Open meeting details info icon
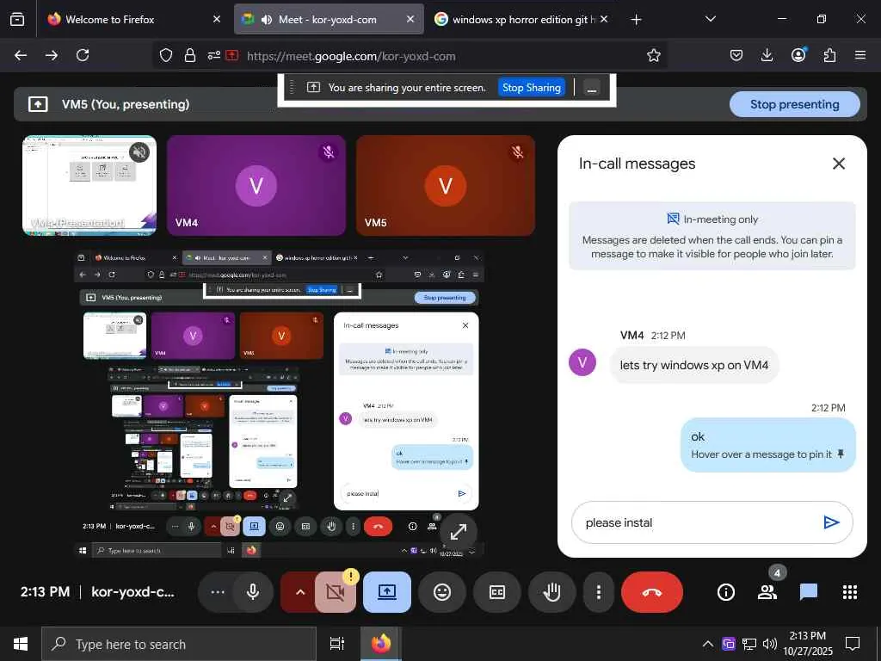The height and width of the screenshot is (661, 881). [x=726, y=592]
